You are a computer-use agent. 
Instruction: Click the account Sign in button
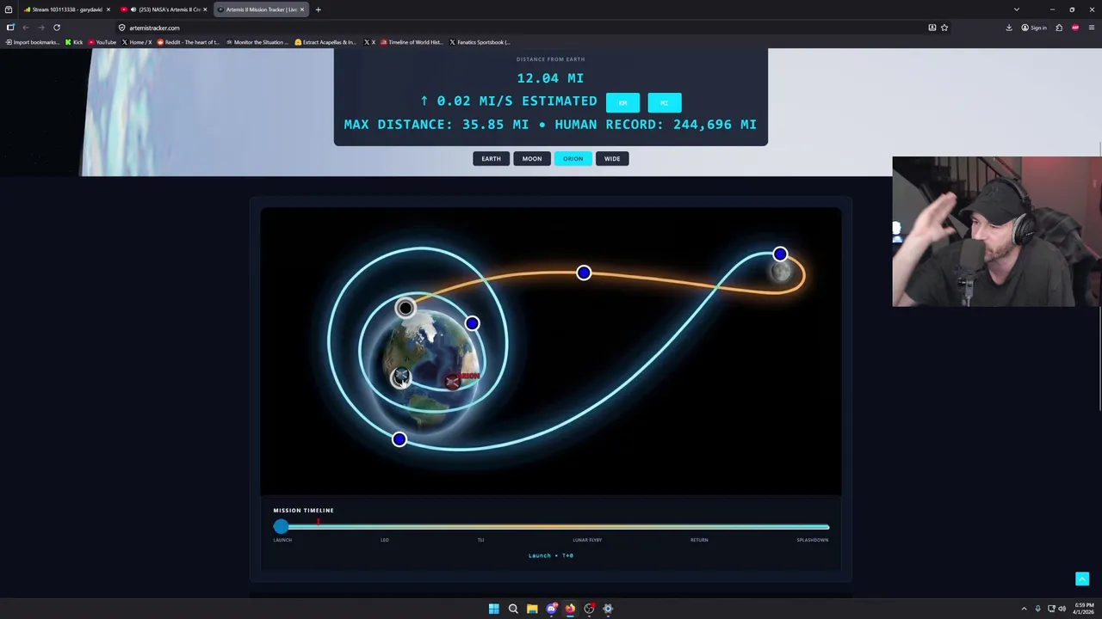[1034, 28]
